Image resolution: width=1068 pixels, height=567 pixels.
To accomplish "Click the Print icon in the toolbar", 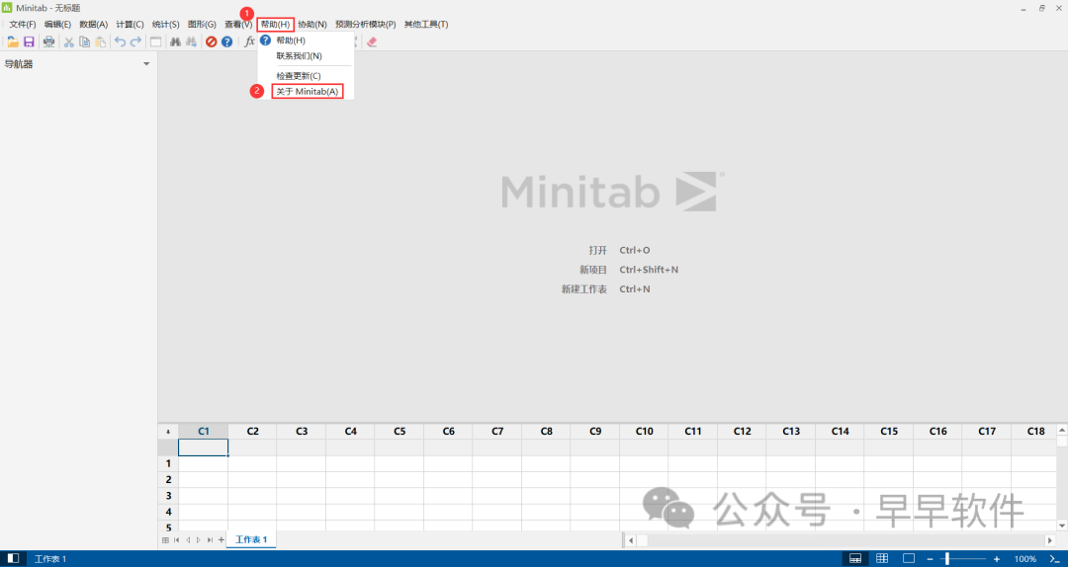I will coord(48,41).
